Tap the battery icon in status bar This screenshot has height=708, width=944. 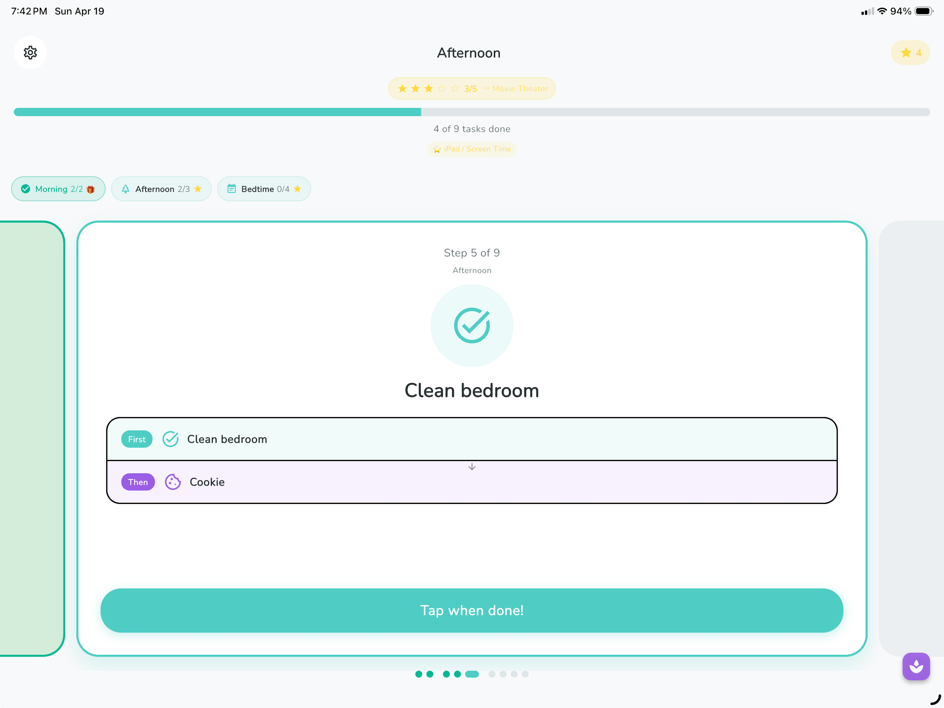[x=924, y=11]
